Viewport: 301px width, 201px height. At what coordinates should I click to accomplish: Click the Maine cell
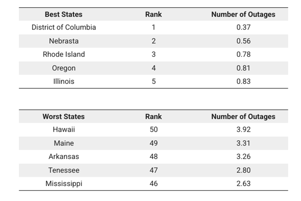point(64,143)
